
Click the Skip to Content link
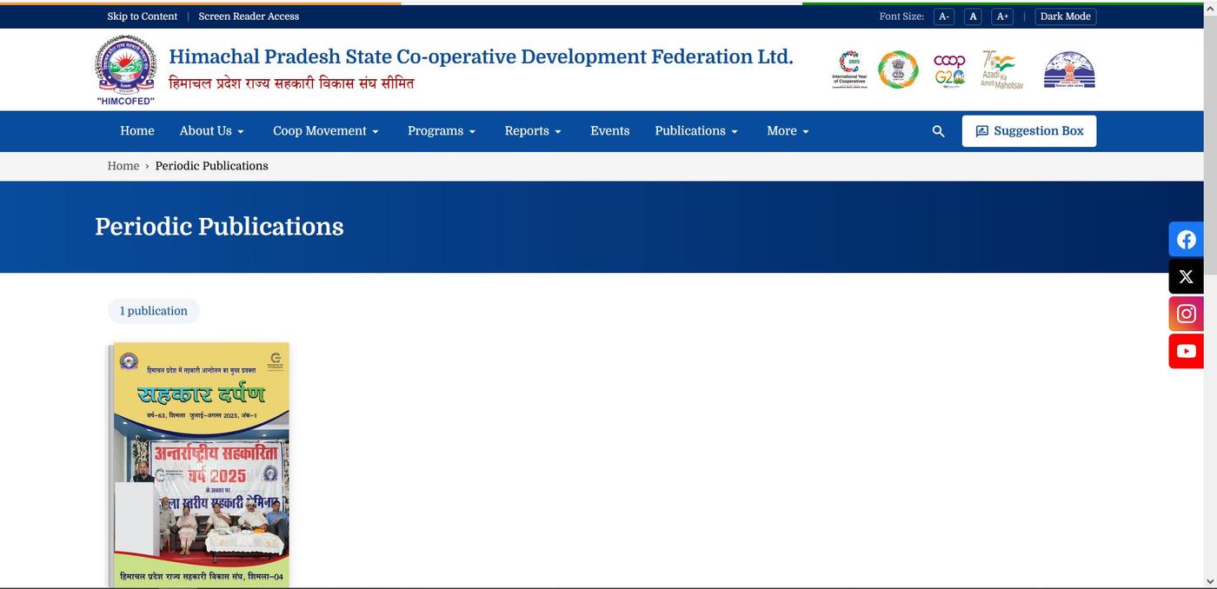(x=142, y=17)
